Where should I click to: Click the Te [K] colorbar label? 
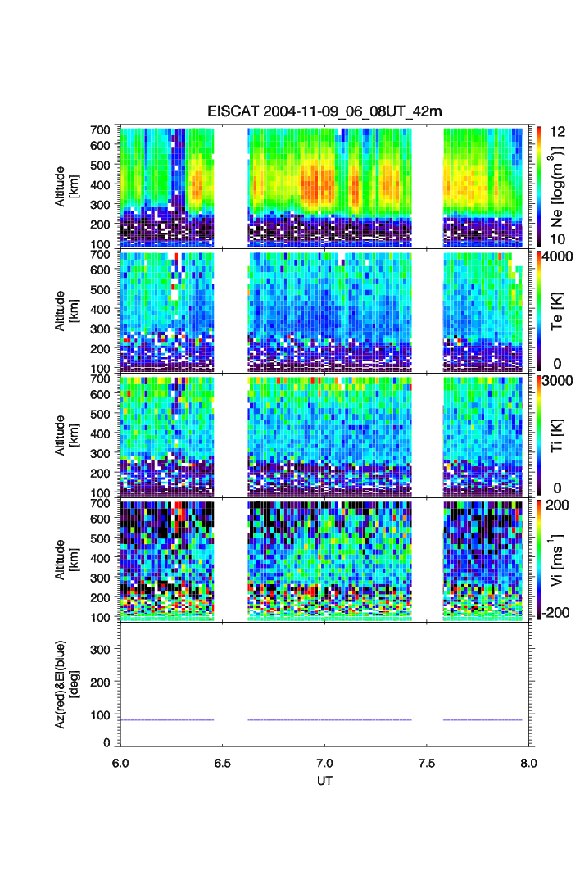[560, 311]
